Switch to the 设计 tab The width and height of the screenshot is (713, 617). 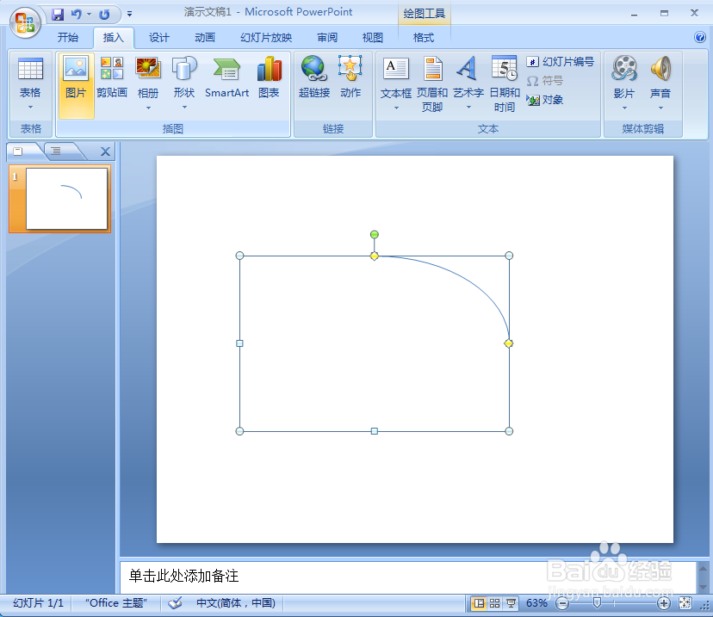click(x=159, y=38)
